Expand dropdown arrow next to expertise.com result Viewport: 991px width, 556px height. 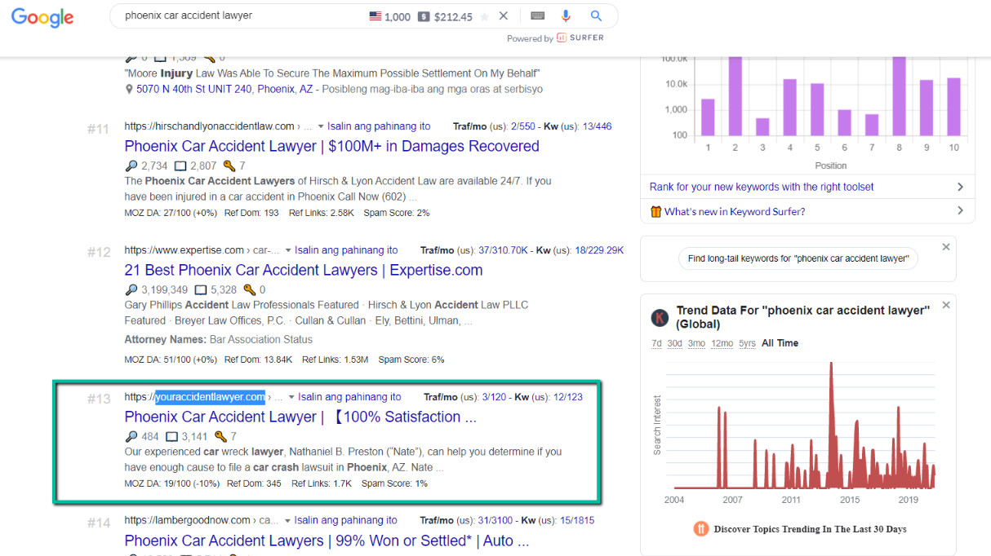(288, 250)
